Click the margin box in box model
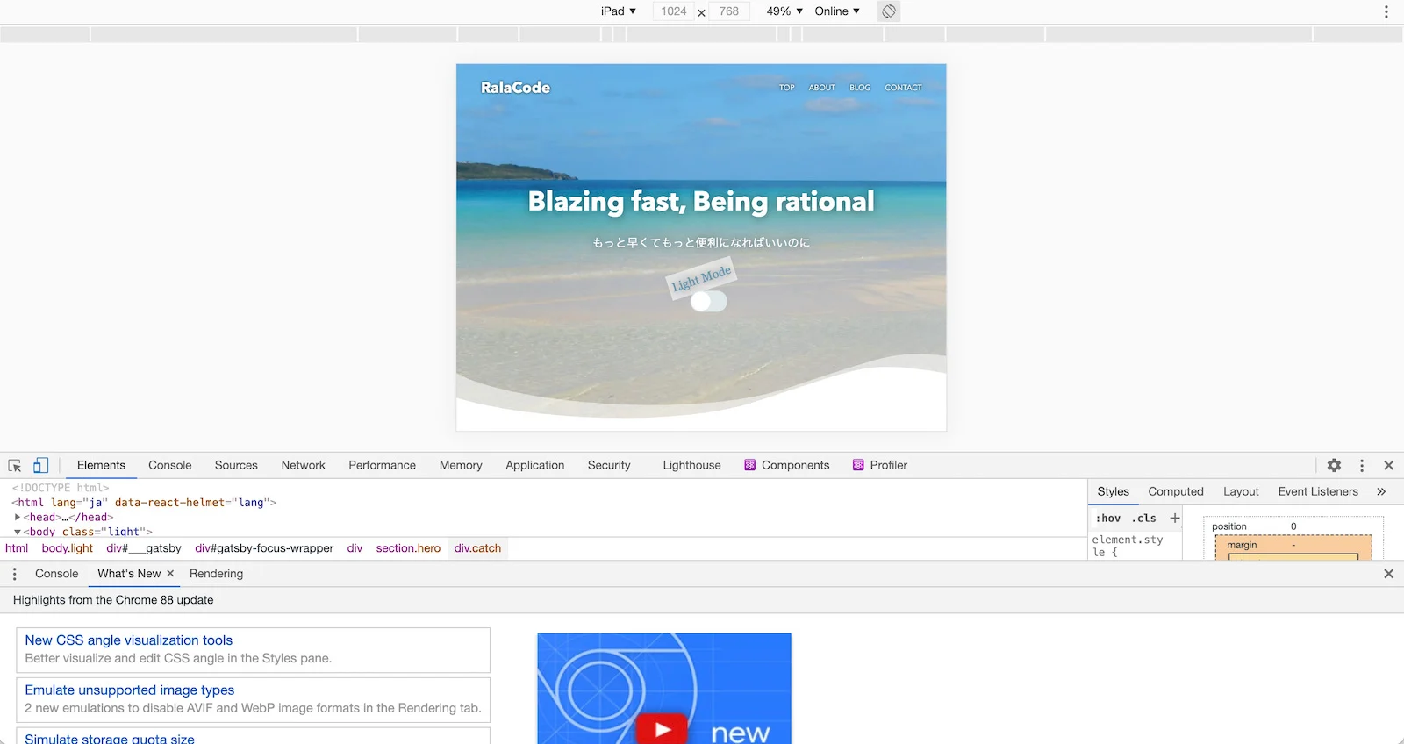 pos(1293,546)
